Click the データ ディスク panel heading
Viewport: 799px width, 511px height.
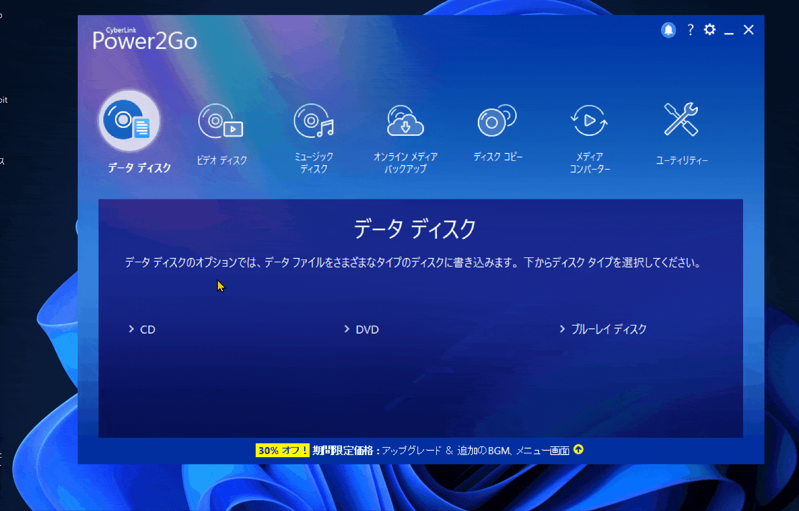(x=415, y=229)
